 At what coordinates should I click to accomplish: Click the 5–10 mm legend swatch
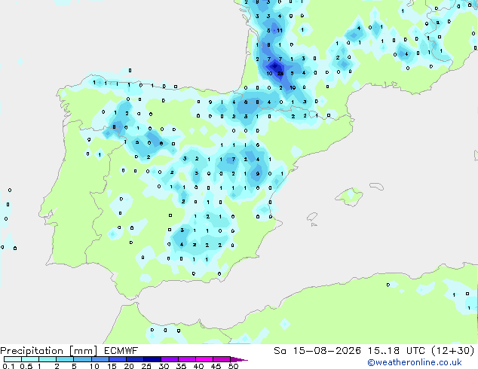[x=82, y=359]
